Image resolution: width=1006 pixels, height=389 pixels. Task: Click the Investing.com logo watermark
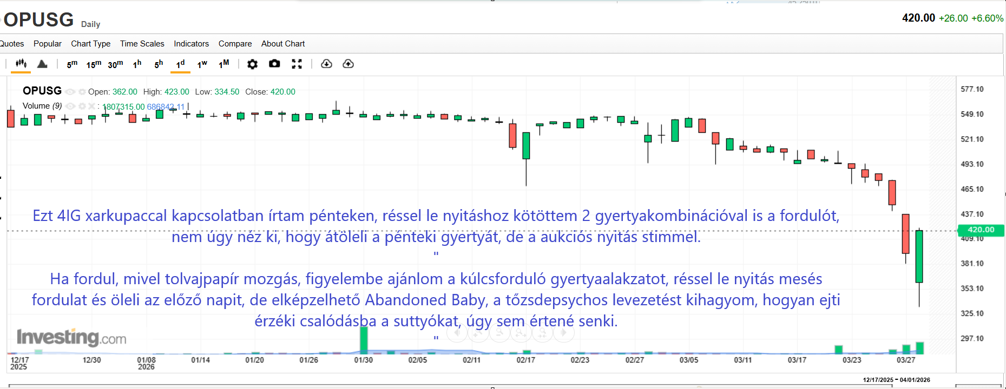[71, 338]
